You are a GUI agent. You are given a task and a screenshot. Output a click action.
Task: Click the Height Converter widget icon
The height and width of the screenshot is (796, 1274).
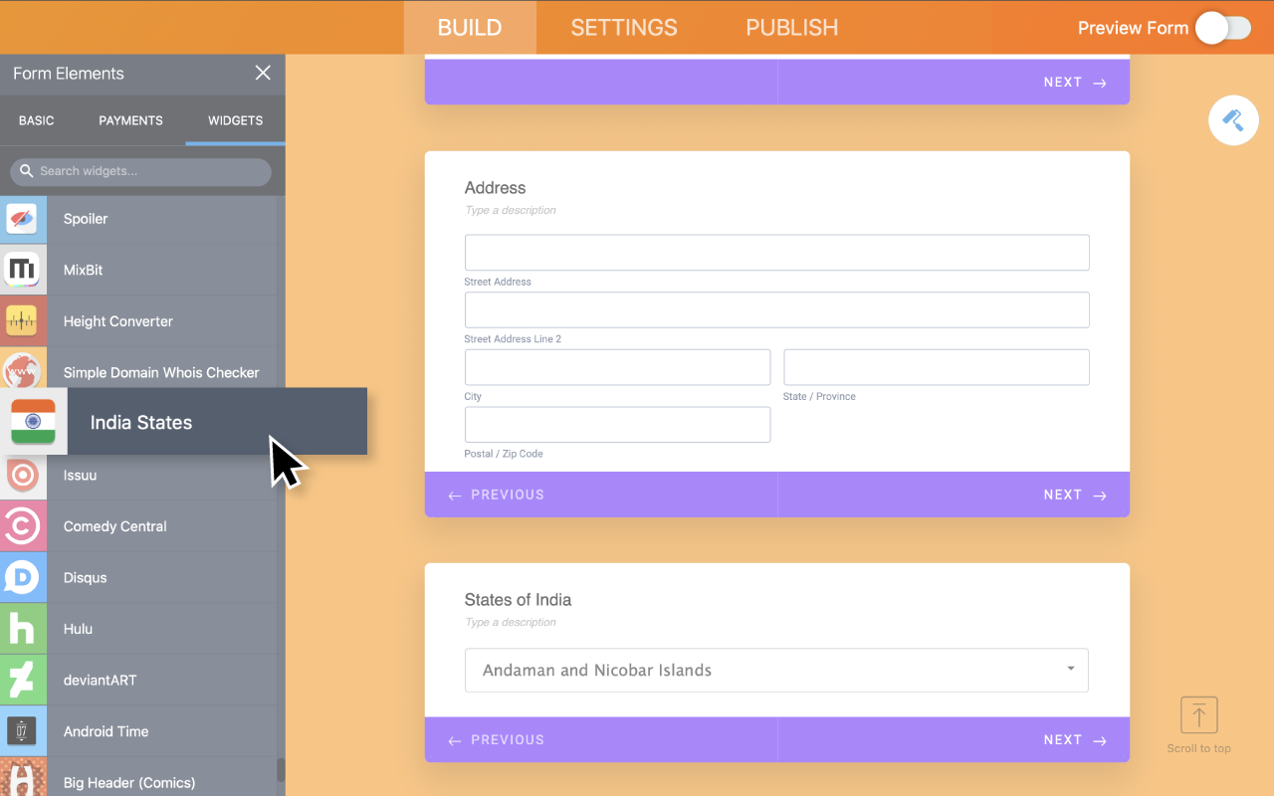click(x=22, y=321)
